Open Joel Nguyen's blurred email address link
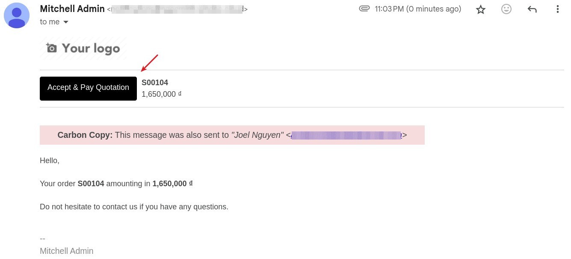 346,135
